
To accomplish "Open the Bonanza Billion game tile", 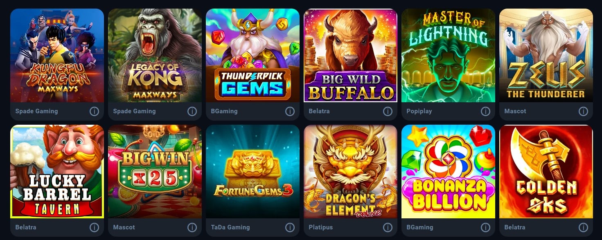I will tap(448, 171).
